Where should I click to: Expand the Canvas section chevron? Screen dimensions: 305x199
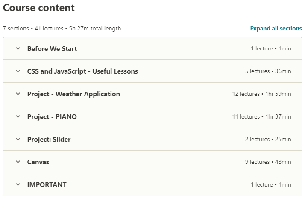pos(18,162)
